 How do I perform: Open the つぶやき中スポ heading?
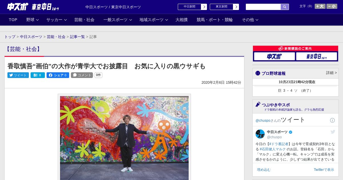pyautogui.click(x=276, y=105)
